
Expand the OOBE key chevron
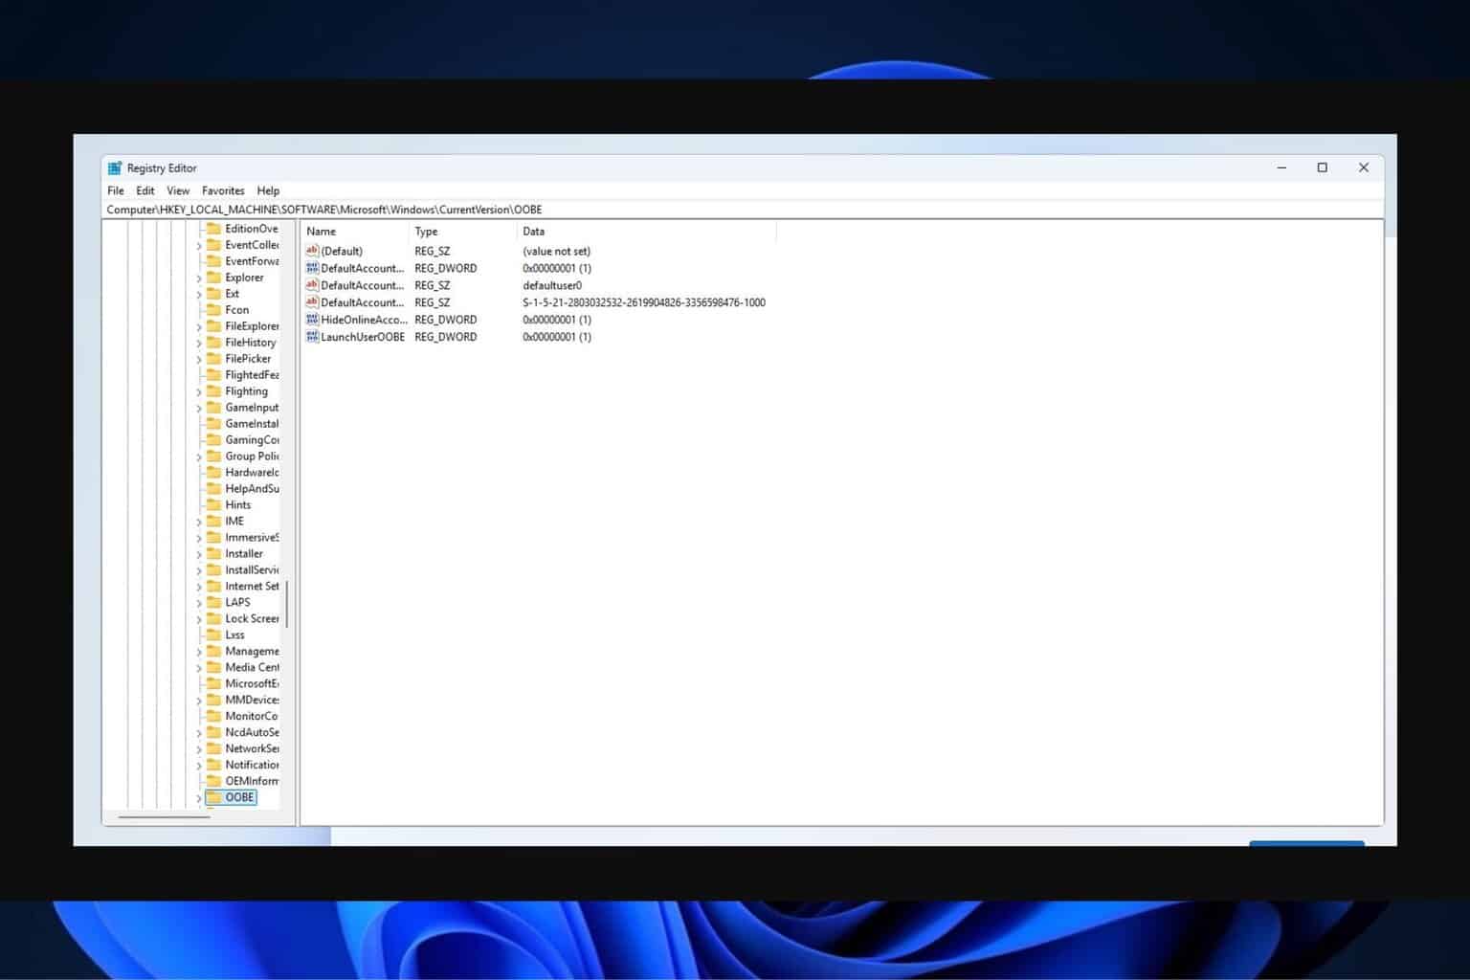(x=199, y=798)
